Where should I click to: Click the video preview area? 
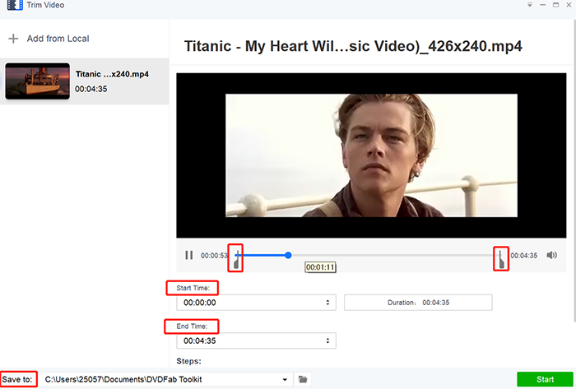(371, 155)
